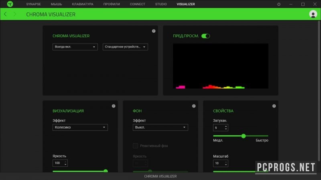Increase Затухан. value with up stepper
This screenshot has height=180, width=321.
pos(226,126)
